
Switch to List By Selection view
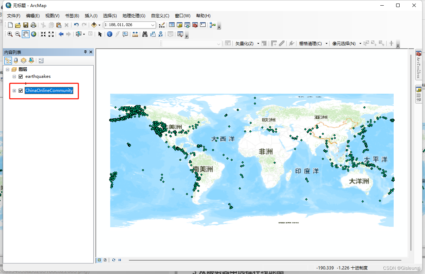[31, 61]
